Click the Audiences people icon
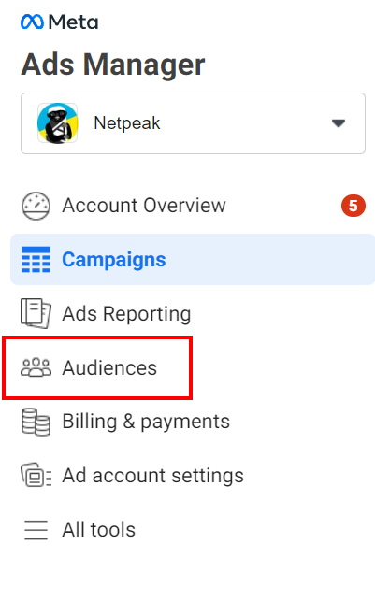The height and width of the screenshot is (602, 375). [x=36, y=367]
